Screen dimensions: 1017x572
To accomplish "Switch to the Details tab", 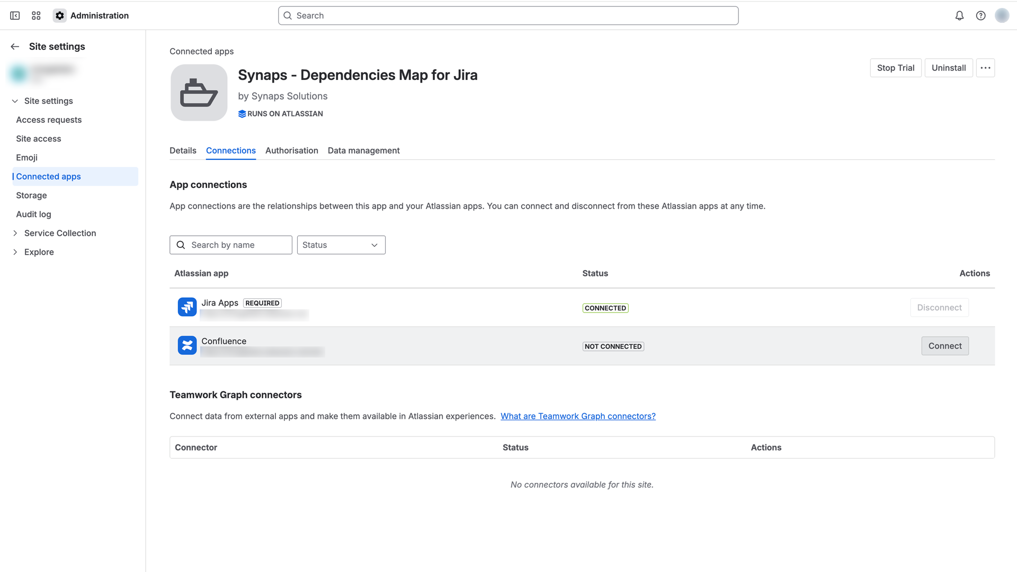I will click(x=183, y=150).
